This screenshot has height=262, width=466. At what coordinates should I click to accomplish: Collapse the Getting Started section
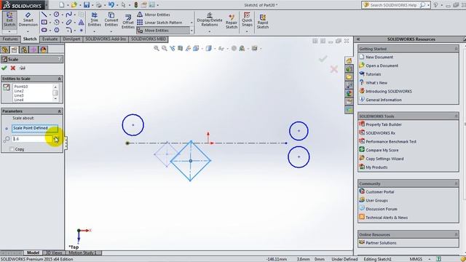456,49
